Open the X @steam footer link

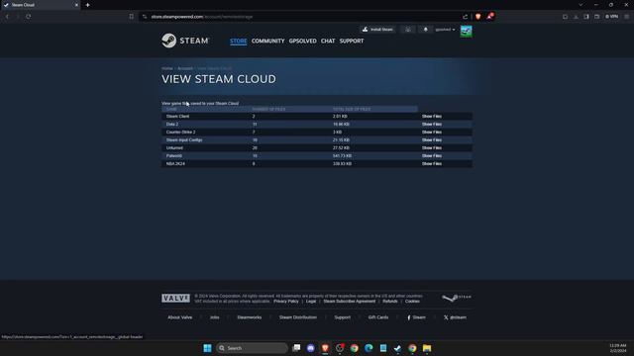[455, 317]
